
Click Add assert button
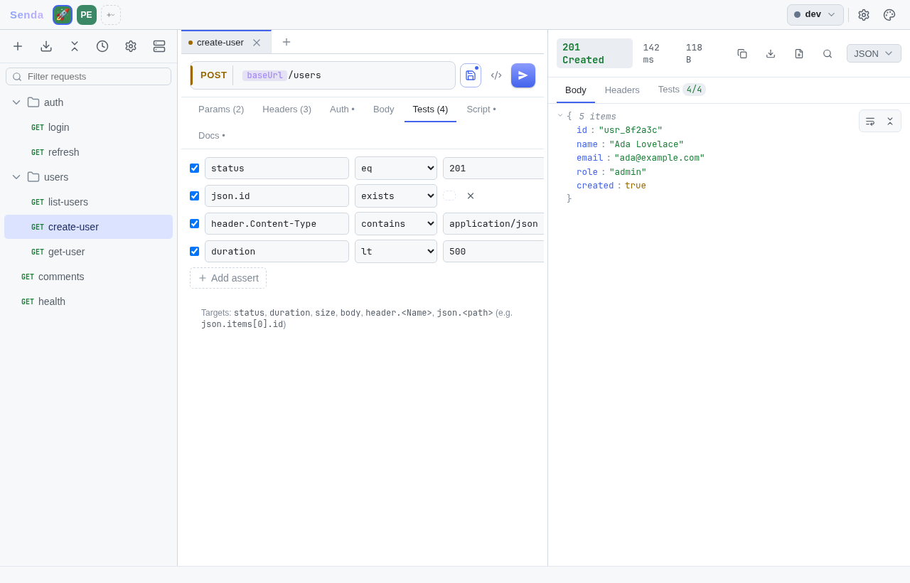pyautogui.click(x=228, y=278)
